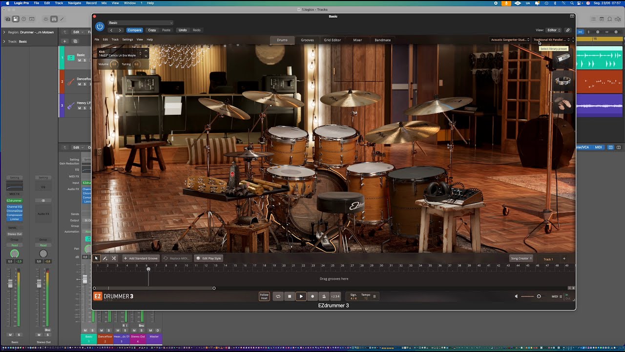Click the Basic track drummer icon
The image size is (625, 352).
tap(71, 58)
